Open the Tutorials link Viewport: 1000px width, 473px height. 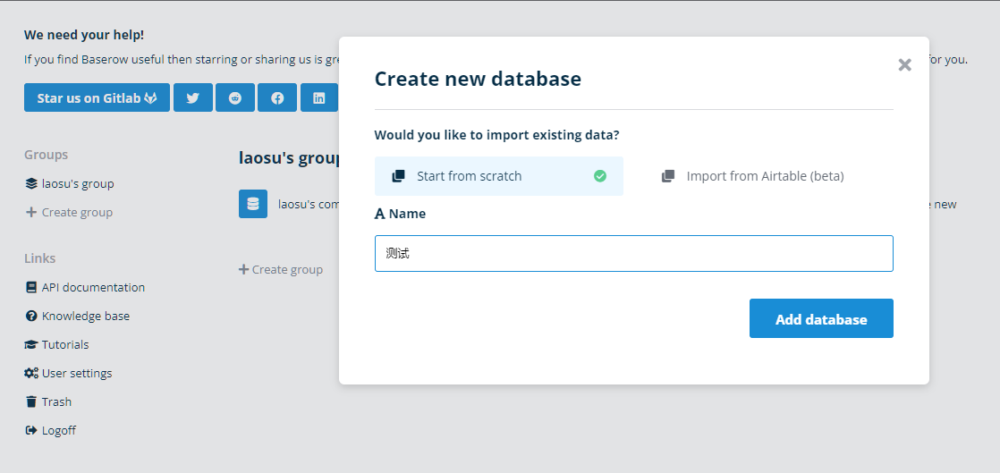64,344
